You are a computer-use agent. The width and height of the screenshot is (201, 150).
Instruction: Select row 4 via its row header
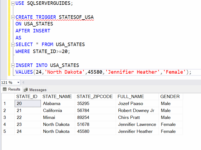pos(8,124)
